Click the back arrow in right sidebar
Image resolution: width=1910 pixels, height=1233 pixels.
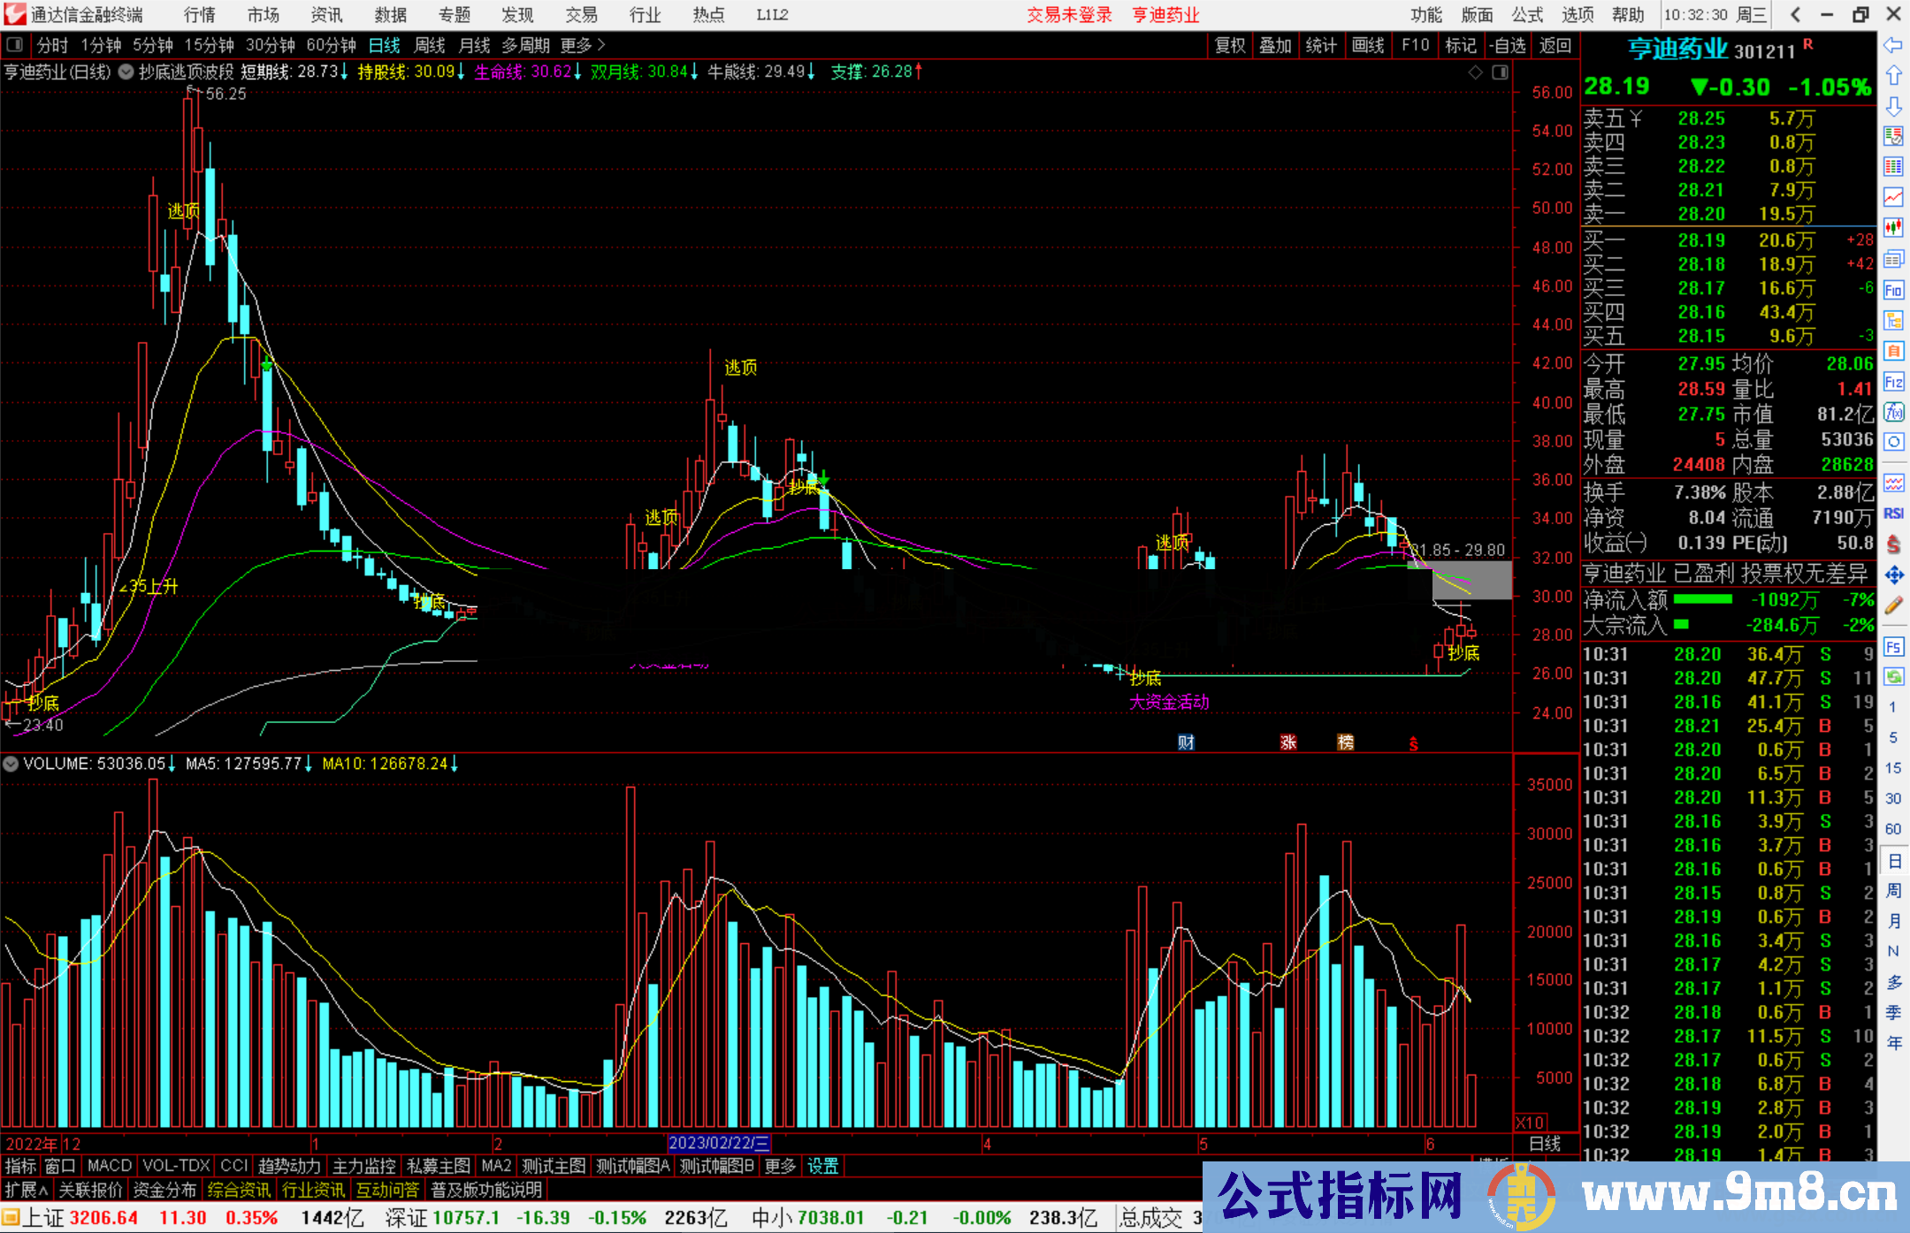click(x=1893, y=45)
